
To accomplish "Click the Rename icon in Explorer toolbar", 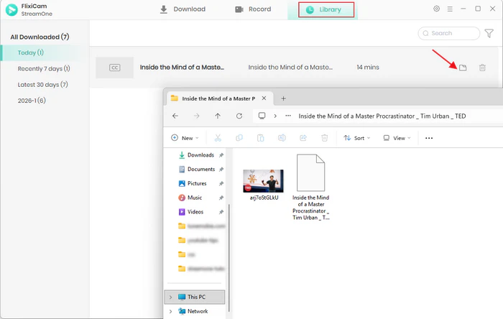I will pyautogui.click(x=282, y=138).
